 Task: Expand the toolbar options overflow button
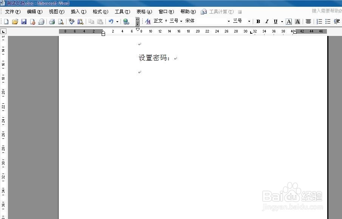point(138,22)
